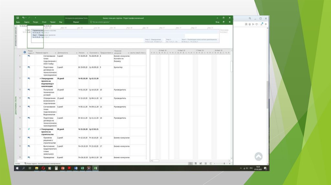This screenshot has height=185, width=331.
Task: Click the pin task mode icon in row 16
Action: 29,129
